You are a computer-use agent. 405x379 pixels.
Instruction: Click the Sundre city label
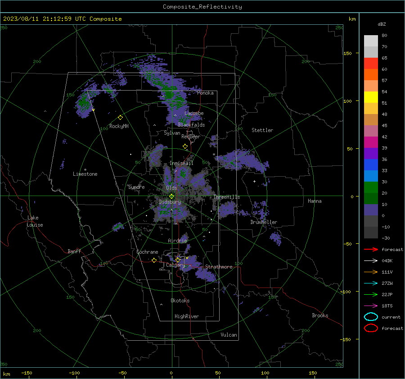pyautogui.click(x=136, y=187)
